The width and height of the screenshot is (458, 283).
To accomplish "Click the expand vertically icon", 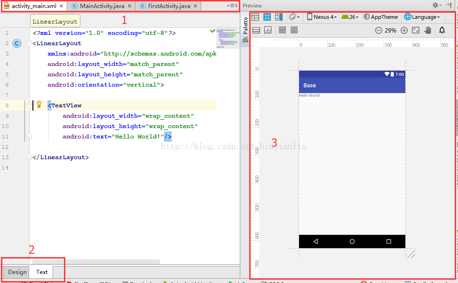I will [x=294, y=30].
